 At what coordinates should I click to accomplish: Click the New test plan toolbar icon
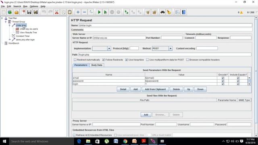[4, 12]
